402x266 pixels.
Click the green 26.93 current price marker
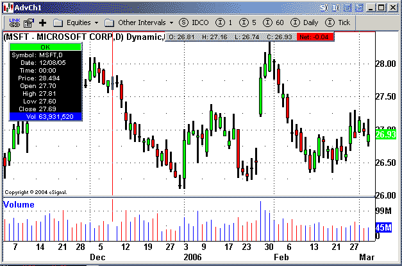[x=385, y=134]
